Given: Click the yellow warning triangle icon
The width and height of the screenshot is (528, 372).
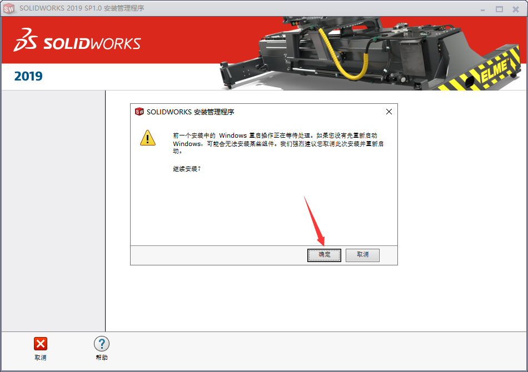Looking at the screenshot, I should tap(148, 138).
